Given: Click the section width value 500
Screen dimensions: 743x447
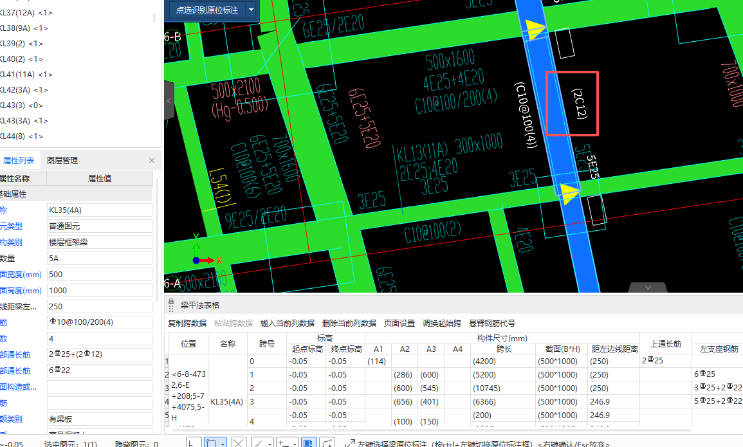Looking at the screenshot, I should (100, 275).
